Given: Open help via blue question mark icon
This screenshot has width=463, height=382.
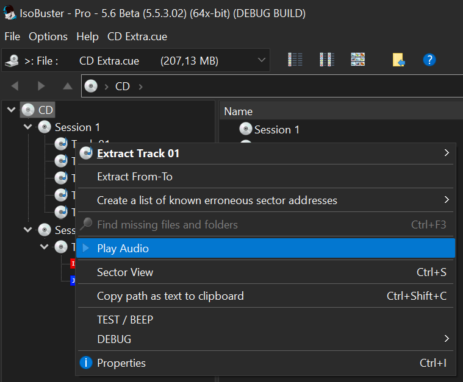Looking at the screenshot, I should point(429,60).
